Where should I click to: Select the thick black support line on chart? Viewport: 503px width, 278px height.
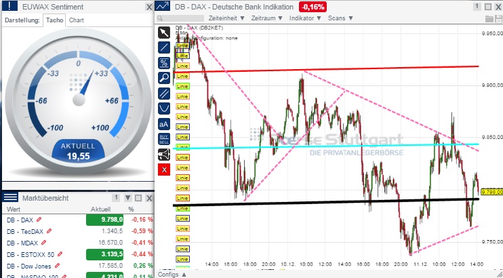pyautogui.click(x=325, y=202)
